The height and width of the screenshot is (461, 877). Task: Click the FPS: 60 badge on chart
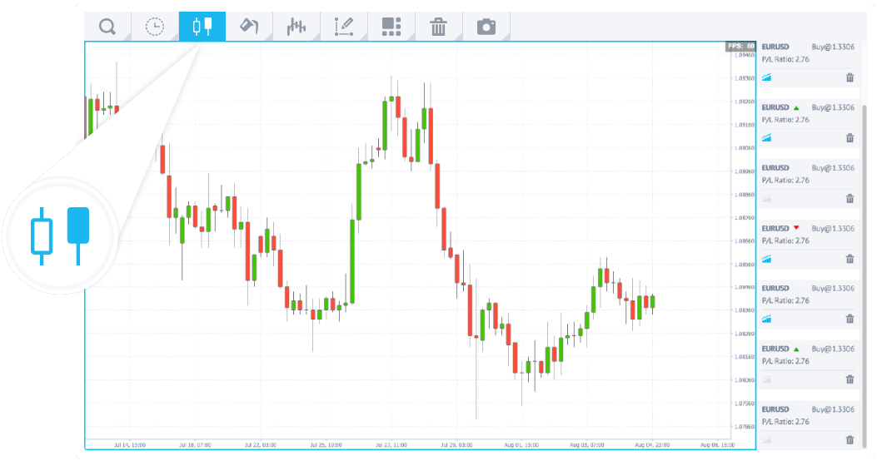tap(740, 47)
